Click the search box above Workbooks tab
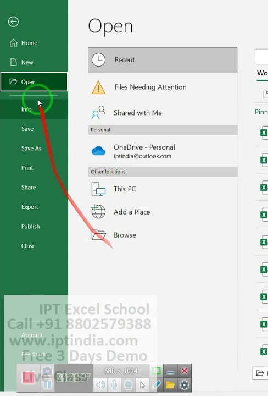This screenshot has height=396, width=268. (x=261, y=57)
